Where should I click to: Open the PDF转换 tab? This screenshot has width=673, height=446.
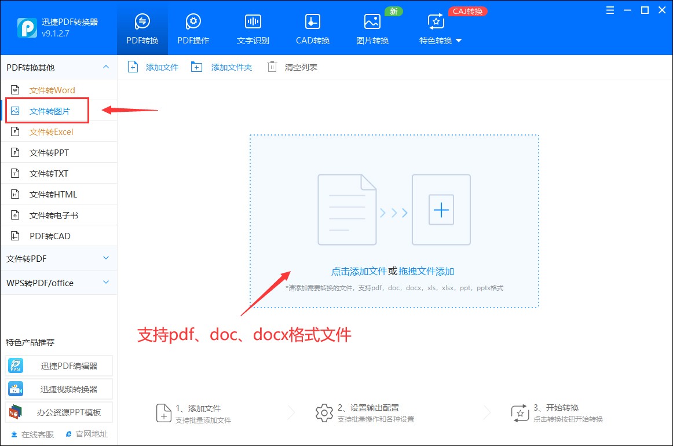click(x=142, y=28)
